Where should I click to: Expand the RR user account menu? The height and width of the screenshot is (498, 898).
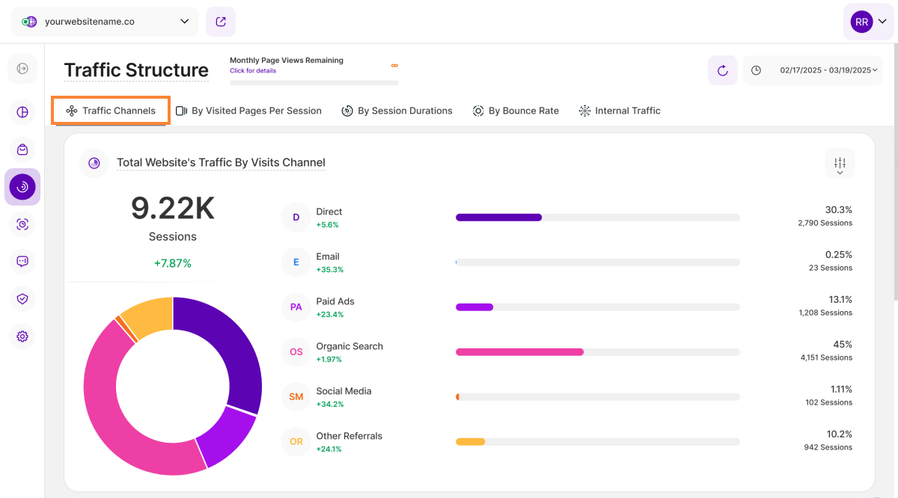tap(869, 22)
